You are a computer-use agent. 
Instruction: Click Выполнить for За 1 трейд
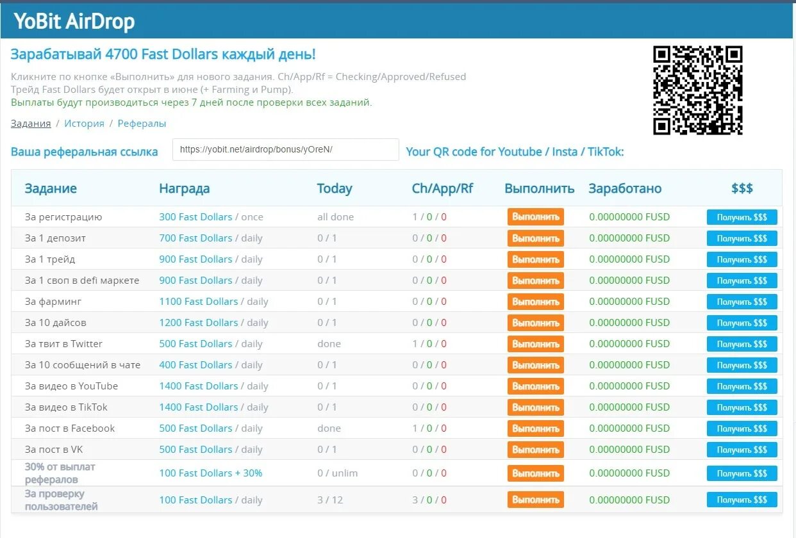pos(536,259)
